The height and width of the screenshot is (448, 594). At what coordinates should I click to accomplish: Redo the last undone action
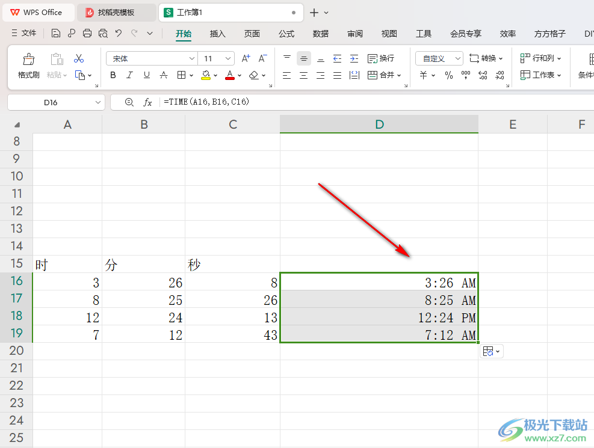point(134,34)
